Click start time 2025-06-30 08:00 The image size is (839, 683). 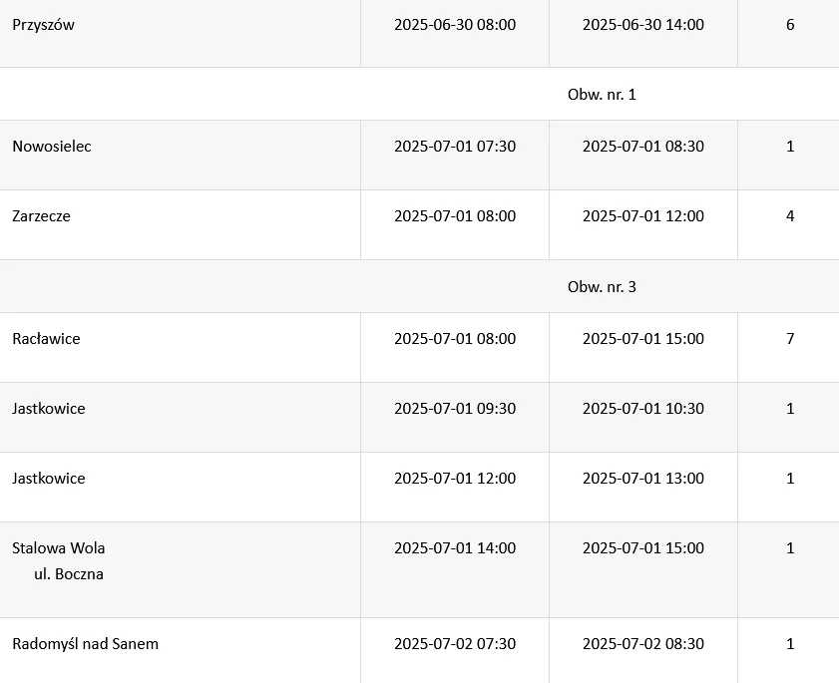[x=455, y=25]
